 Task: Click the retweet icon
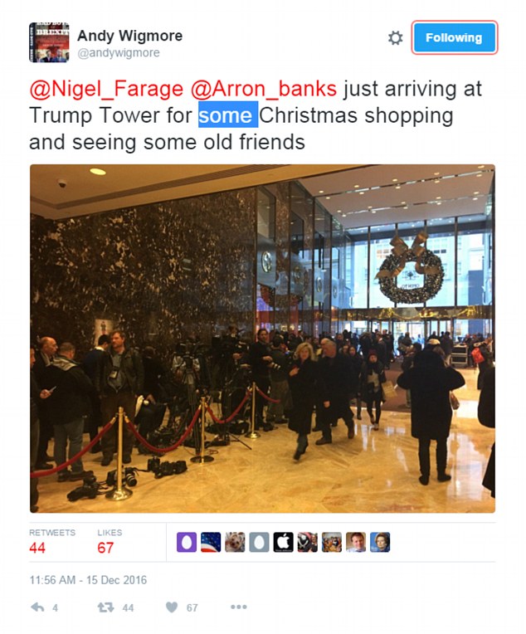[x=105, y=607]
